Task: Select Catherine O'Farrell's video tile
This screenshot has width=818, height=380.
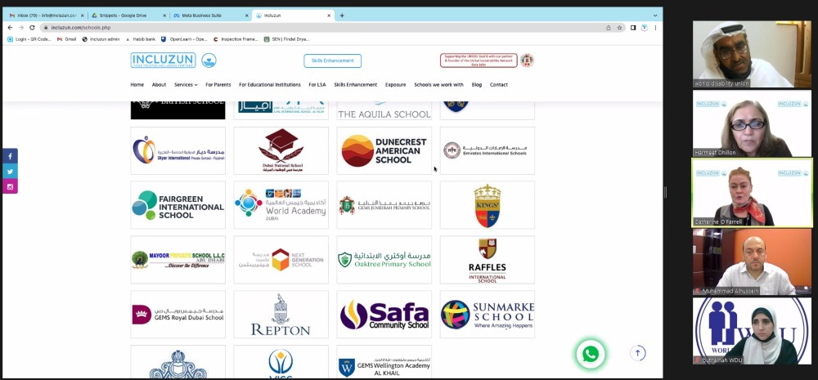Action: tap(752, 192)
